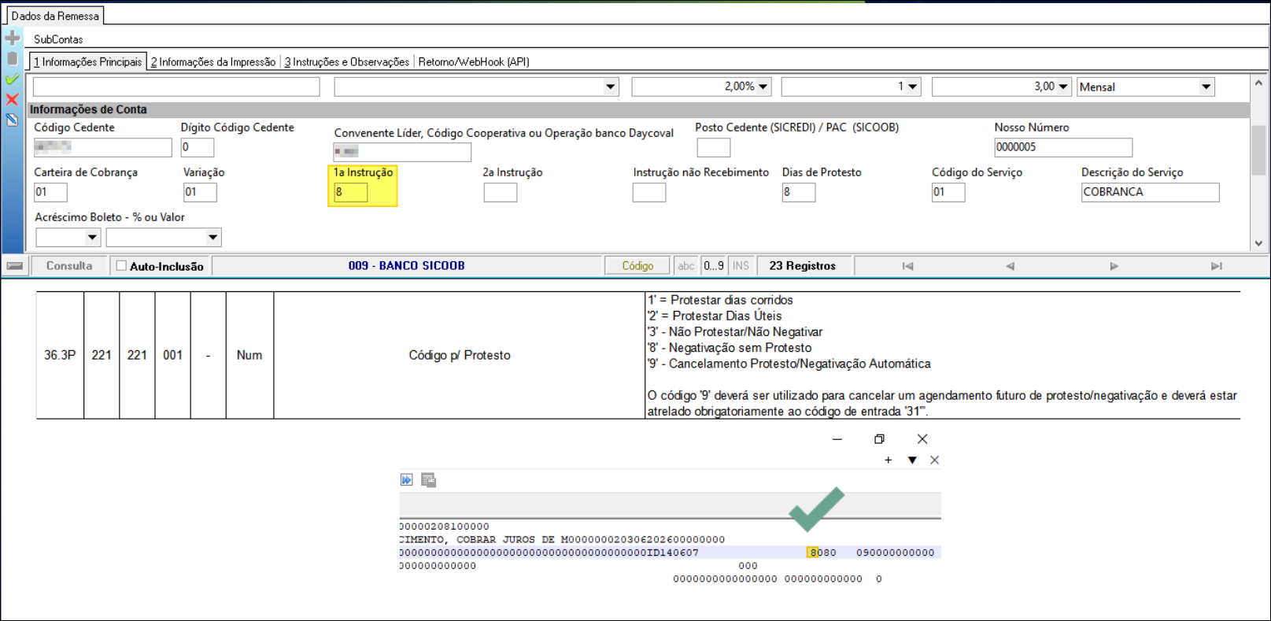The width and height of the screenshot is (1271, 621).
Task: Click the Informações de Conta section header
Action: click(x=638, y=109)
